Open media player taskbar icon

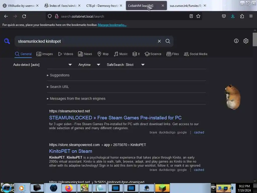pyautogui.click(x=22, y=188)
